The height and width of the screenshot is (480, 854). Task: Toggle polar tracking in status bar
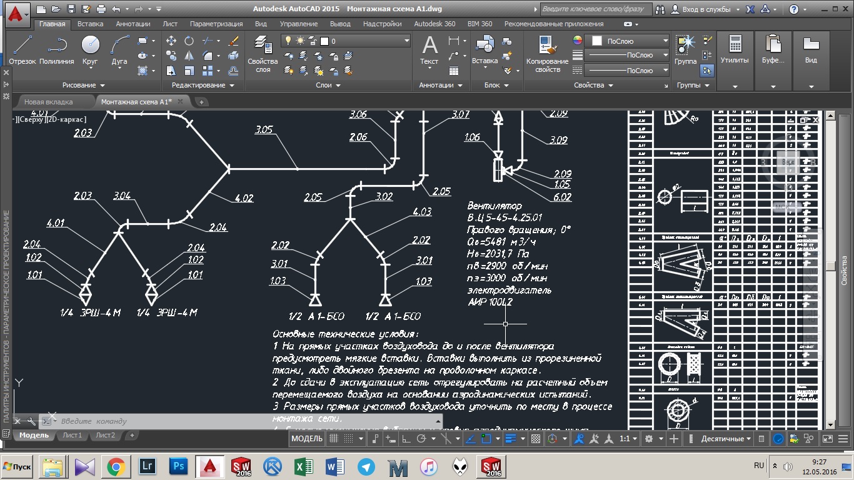point(422,439)
